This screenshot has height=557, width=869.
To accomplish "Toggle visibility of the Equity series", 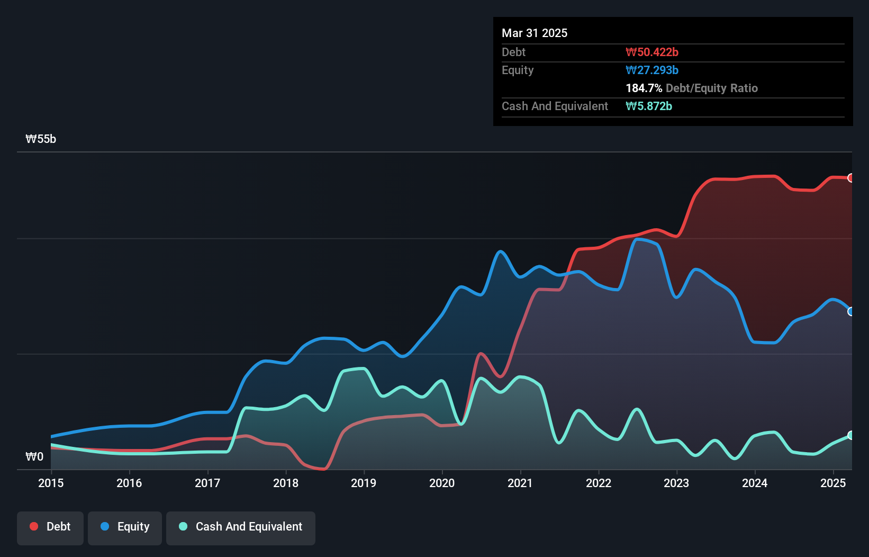I will 124,527.
